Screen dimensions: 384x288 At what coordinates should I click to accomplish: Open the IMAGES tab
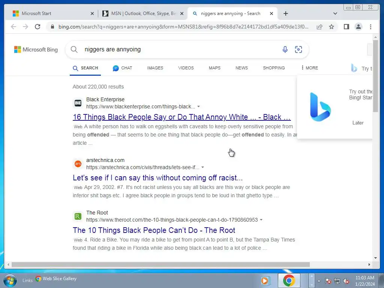pos(155,68)
